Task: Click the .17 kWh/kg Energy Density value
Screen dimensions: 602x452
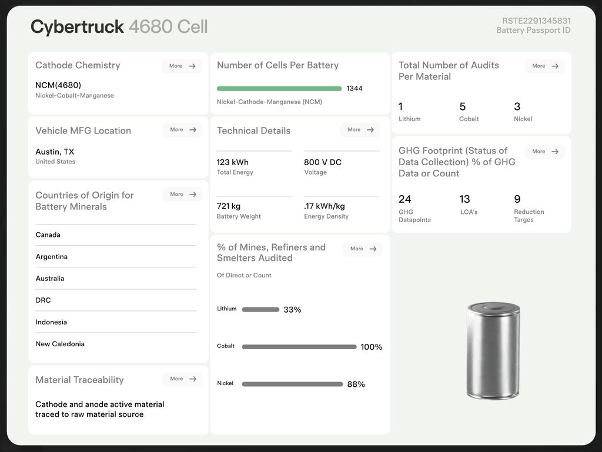Action: tap(325, 206)
